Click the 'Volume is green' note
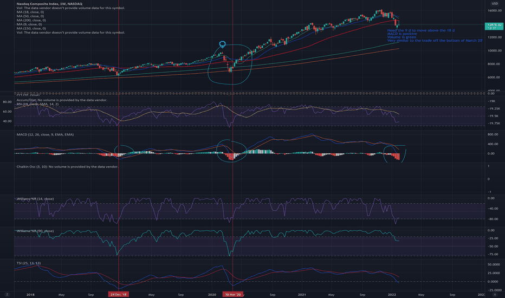The height and width of the screenshot is (298, 505). tap(402, 37)
